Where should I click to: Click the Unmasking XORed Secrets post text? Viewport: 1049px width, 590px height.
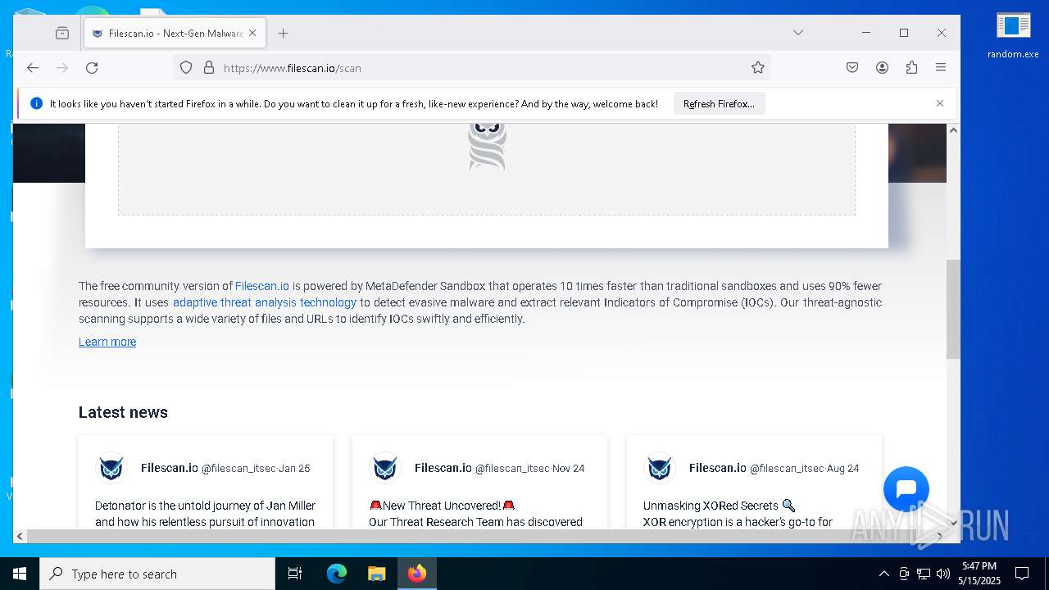tap(738, 514)
